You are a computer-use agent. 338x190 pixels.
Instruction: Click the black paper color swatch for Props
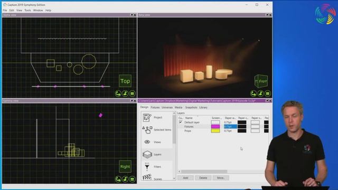pos(242,131)
